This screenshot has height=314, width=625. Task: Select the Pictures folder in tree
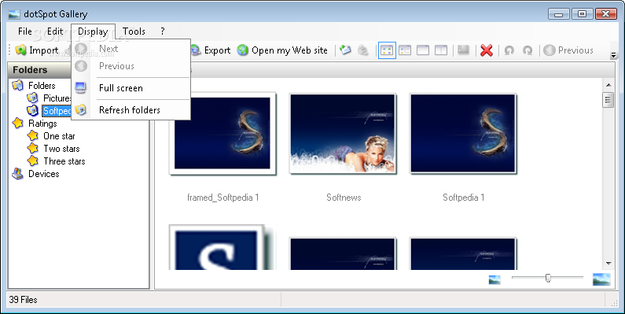(57, 98)
